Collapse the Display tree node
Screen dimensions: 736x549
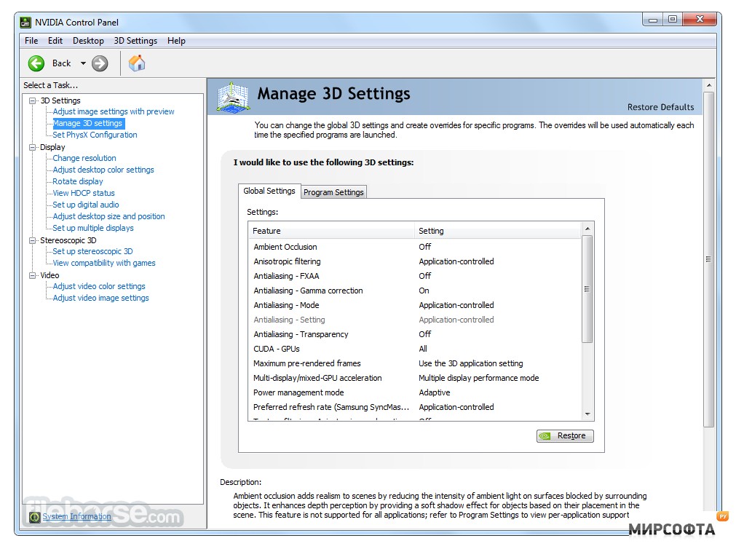tap(32, 147)
